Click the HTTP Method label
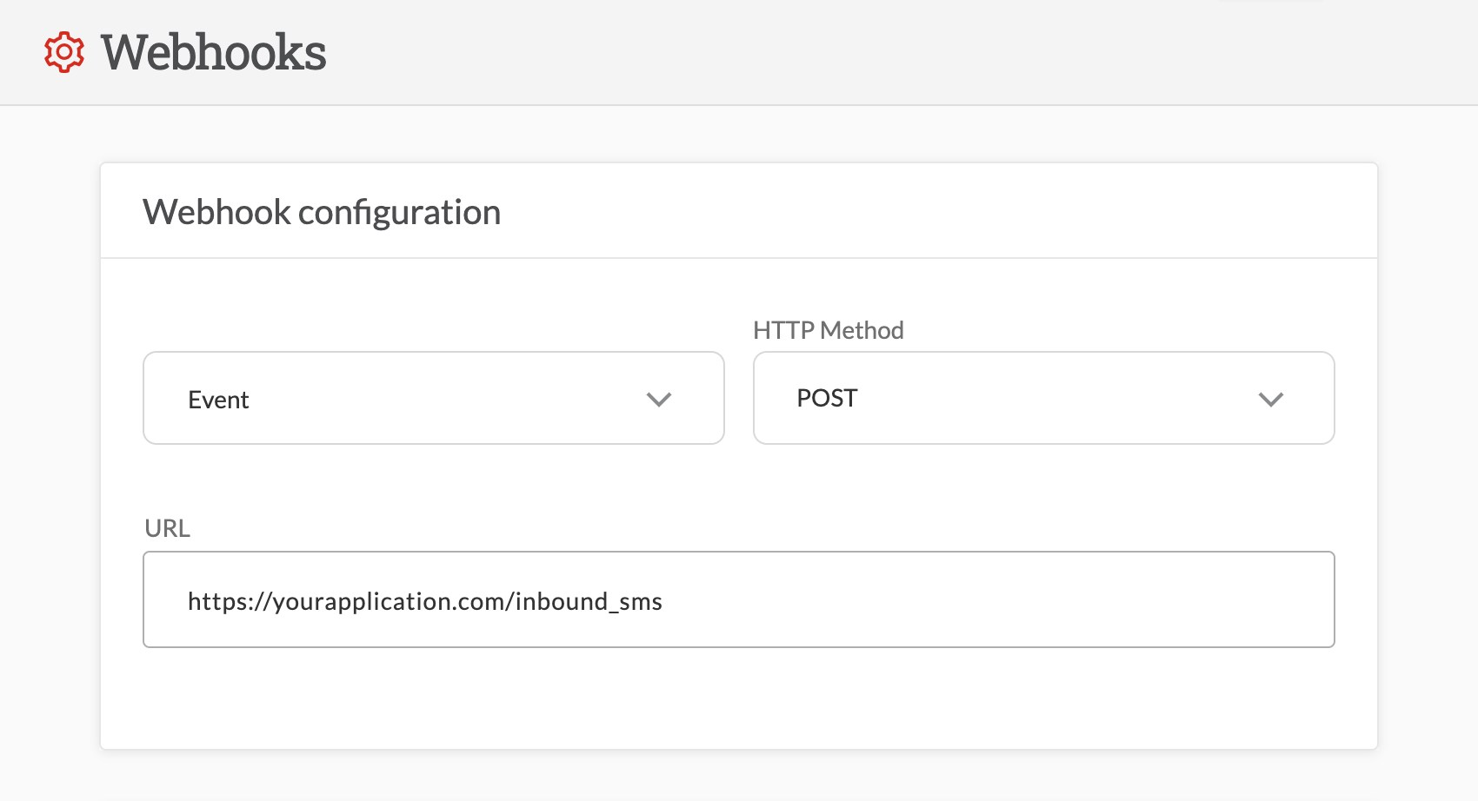 click(829, 330)
